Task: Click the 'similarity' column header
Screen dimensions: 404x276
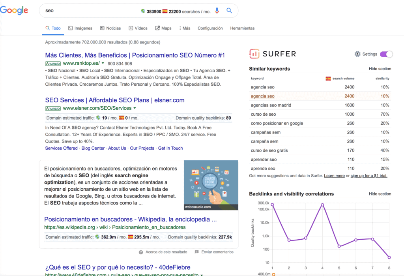Action: click(x=382, y=79)
